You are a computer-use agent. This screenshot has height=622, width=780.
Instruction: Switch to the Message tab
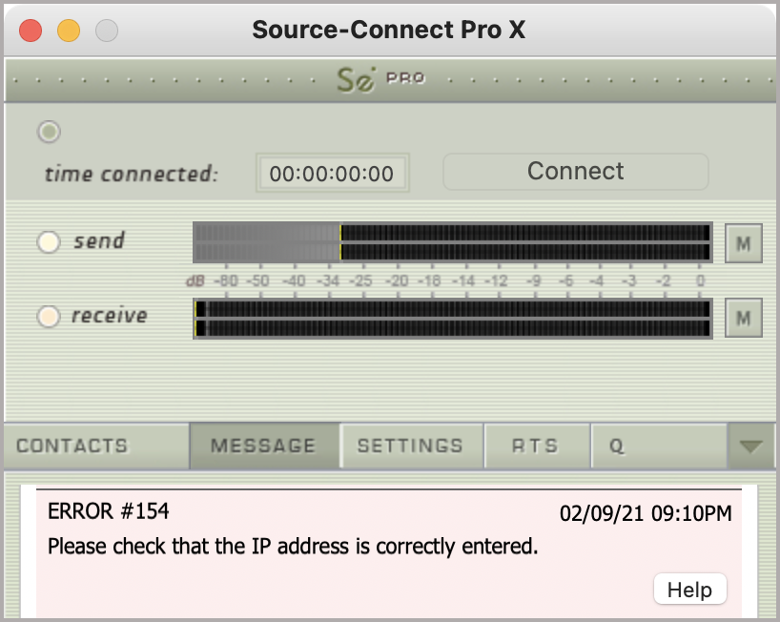pos(263,446)
